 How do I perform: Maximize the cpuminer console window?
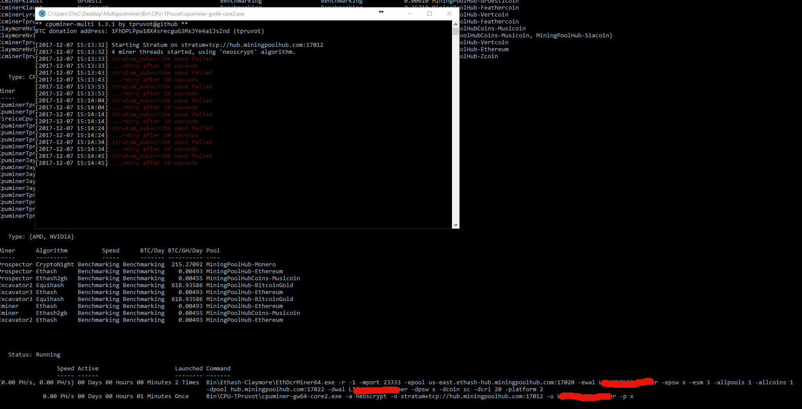pyautogui.click(x=429, y=13)
